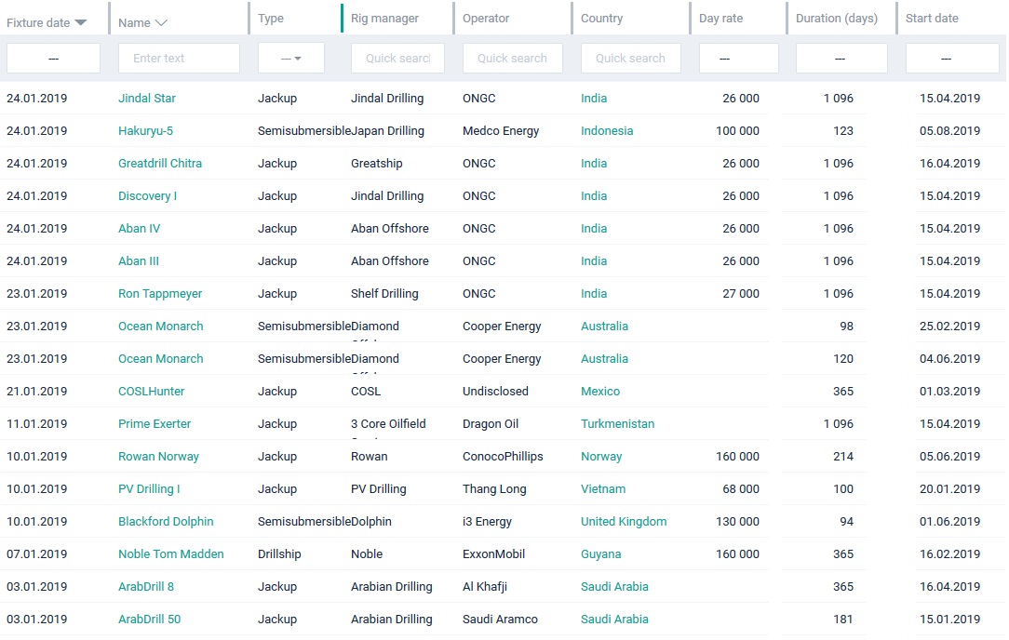Open India country link in Jindal Star row
The width and height of the screenshot is (1009, 640).
[593, 99]
